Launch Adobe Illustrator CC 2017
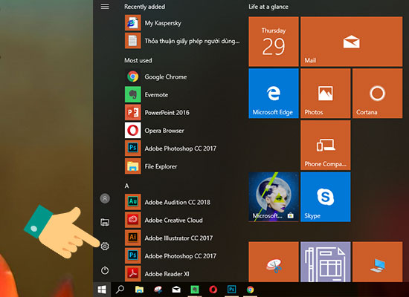The image size is (409, 297). pos(182,238)
